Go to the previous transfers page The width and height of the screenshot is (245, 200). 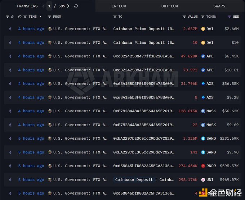pyautogui.click(x=43, y=6)
